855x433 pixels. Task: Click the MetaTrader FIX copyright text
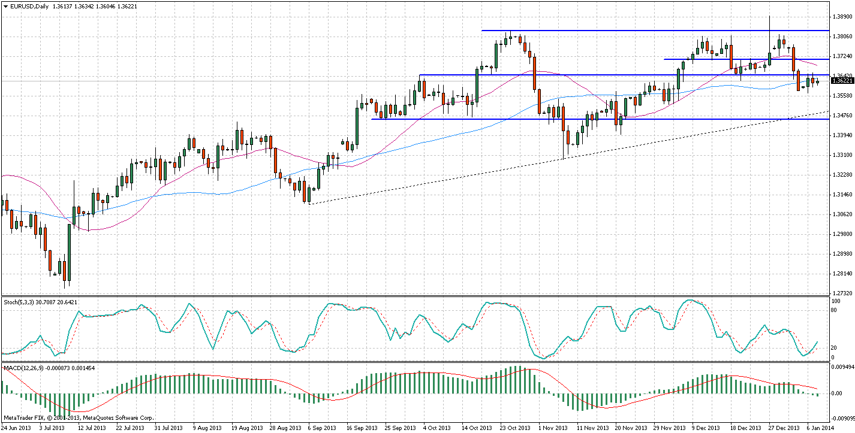point(78,417)
